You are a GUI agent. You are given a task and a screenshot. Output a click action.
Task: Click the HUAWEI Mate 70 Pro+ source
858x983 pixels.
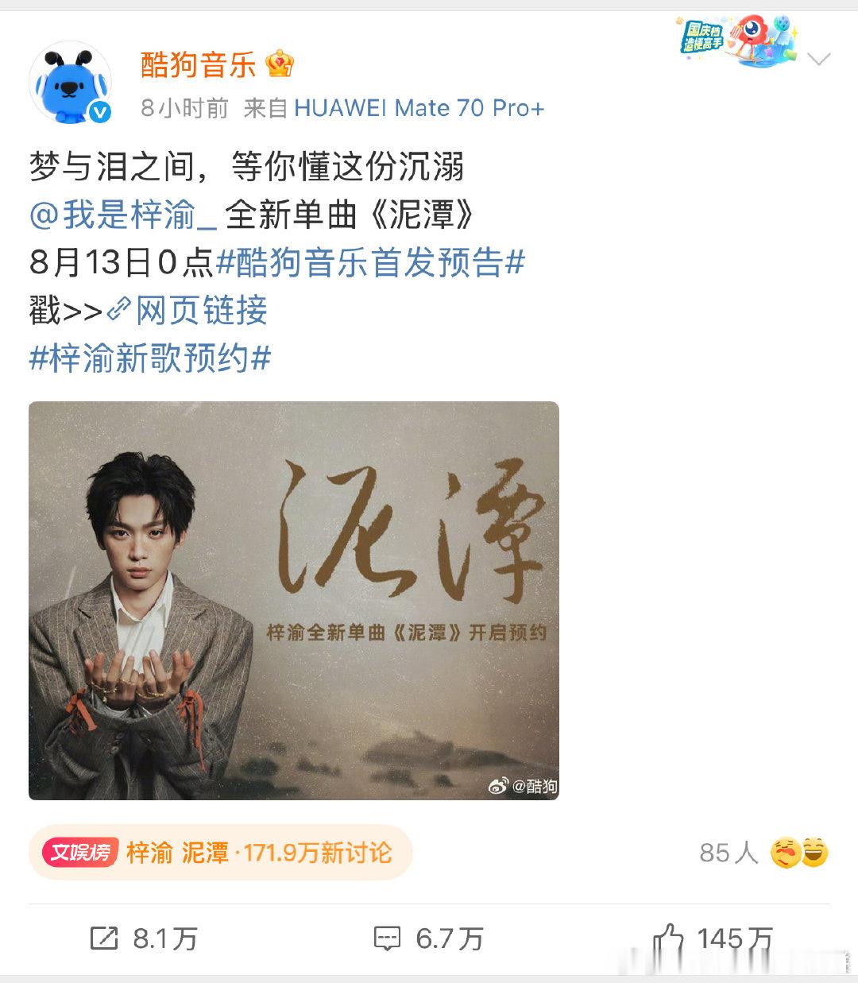[419, 107]
